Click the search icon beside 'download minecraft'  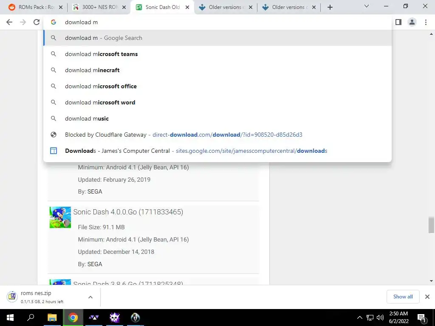(x=53, y=70)
